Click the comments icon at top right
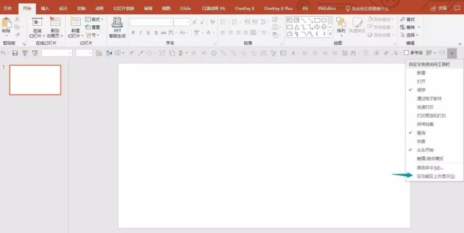 click(x=457, y=8)
